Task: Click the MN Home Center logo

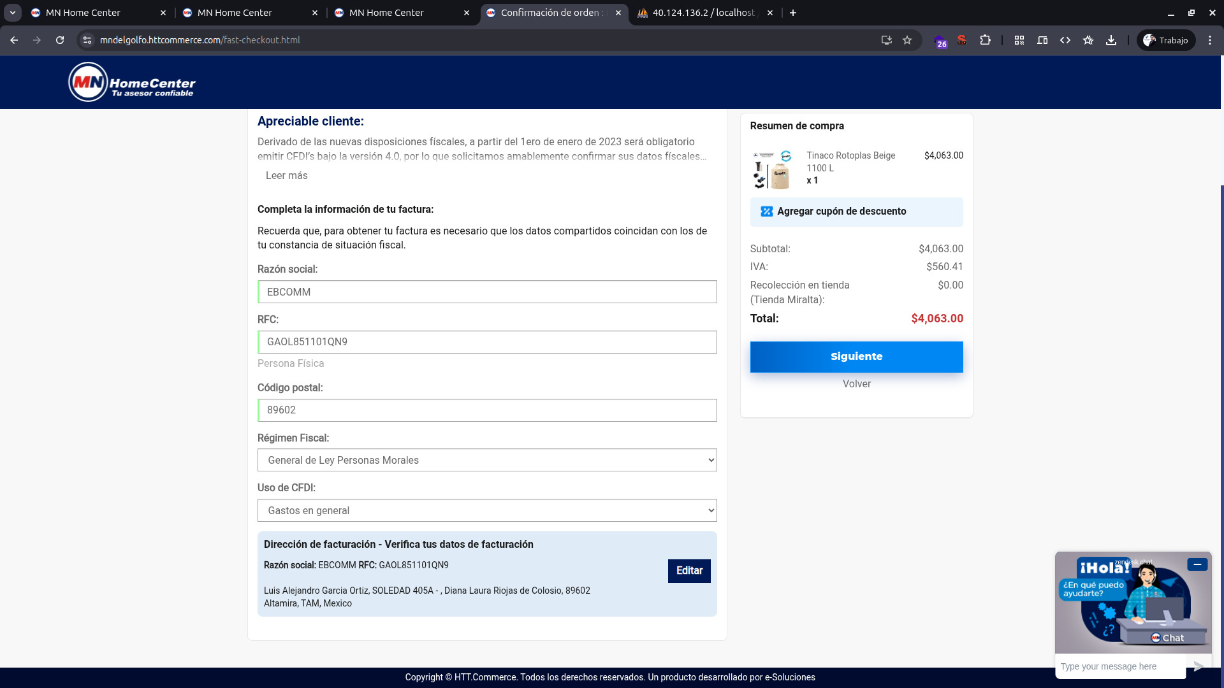Action: (132, 82)
